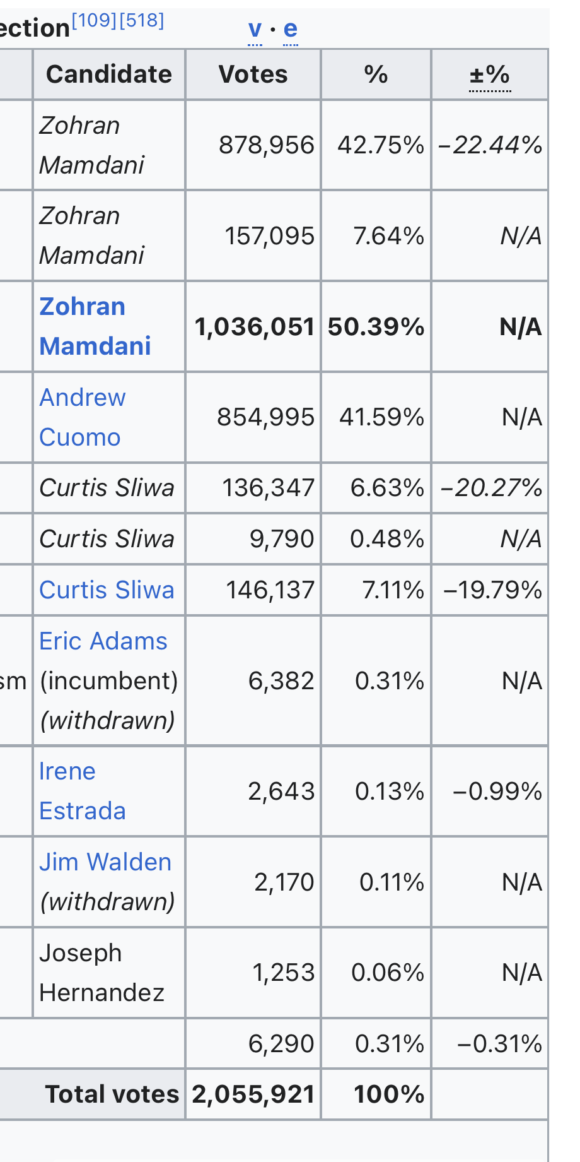This screenshot has width=580, height=1162.
Task: Click the % column header
Action: (x=376, y=75)
